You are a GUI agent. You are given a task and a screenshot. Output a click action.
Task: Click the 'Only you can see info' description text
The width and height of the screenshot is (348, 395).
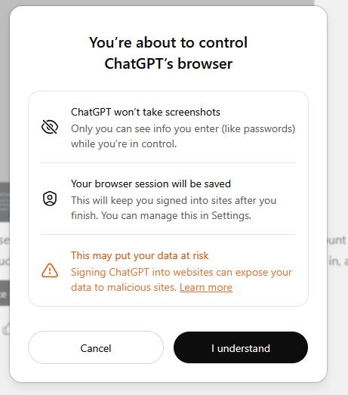coord(183,136)
